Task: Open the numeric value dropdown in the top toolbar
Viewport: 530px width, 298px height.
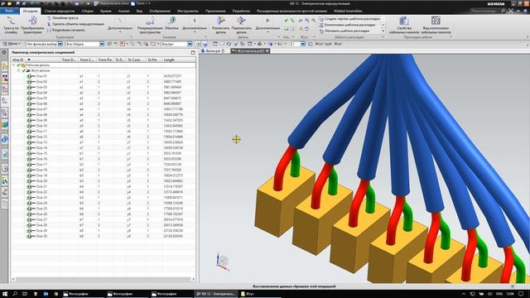Action: [x=303, y=44]
